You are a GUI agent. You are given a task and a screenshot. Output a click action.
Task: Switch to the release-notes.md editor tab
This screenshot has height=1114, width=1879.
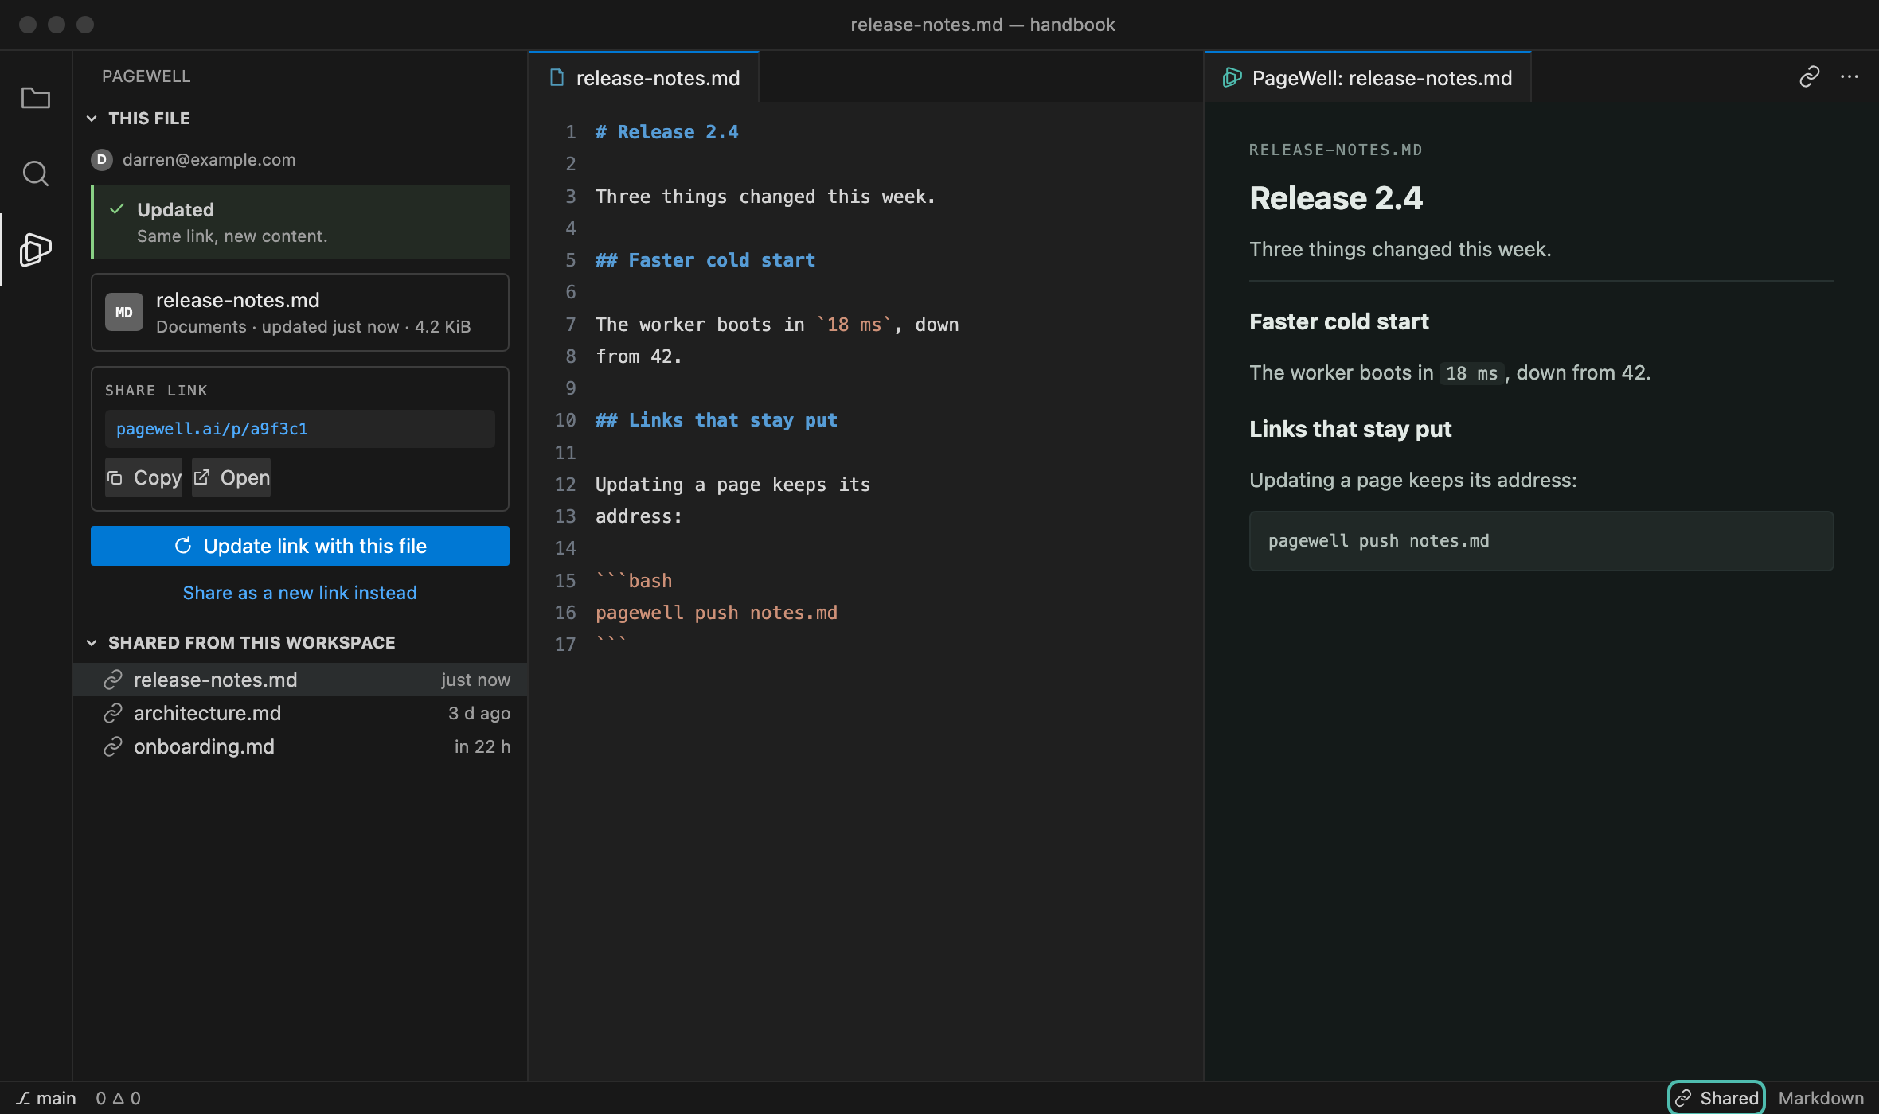click(x=643, y=77)
